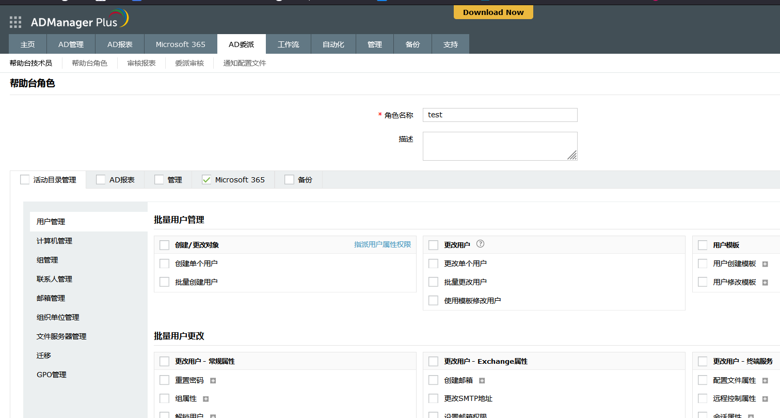Image resolution: width=780 pixels, height=418 pixels.
Task: Expand plus icon beside 远程控制属性
Action: click(765, 399)
